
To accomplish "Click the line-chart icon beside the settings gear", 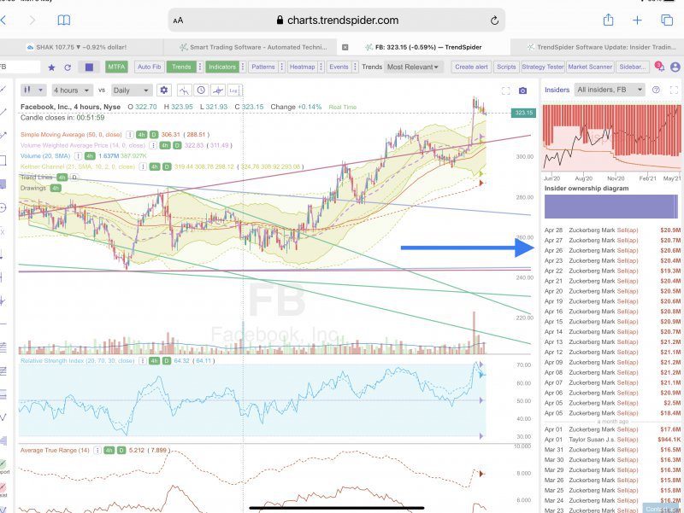I will pos(184,90).
